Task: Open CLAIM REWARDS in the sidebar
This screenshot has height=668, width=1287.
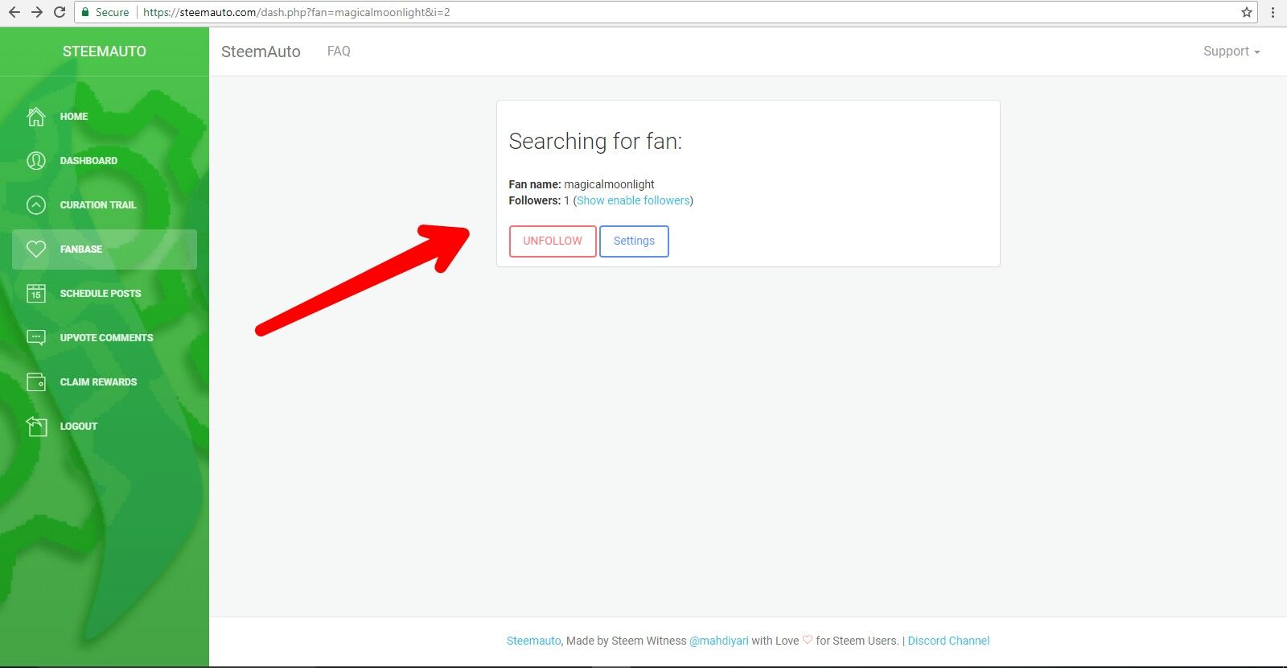Action: tap(105, 382)
